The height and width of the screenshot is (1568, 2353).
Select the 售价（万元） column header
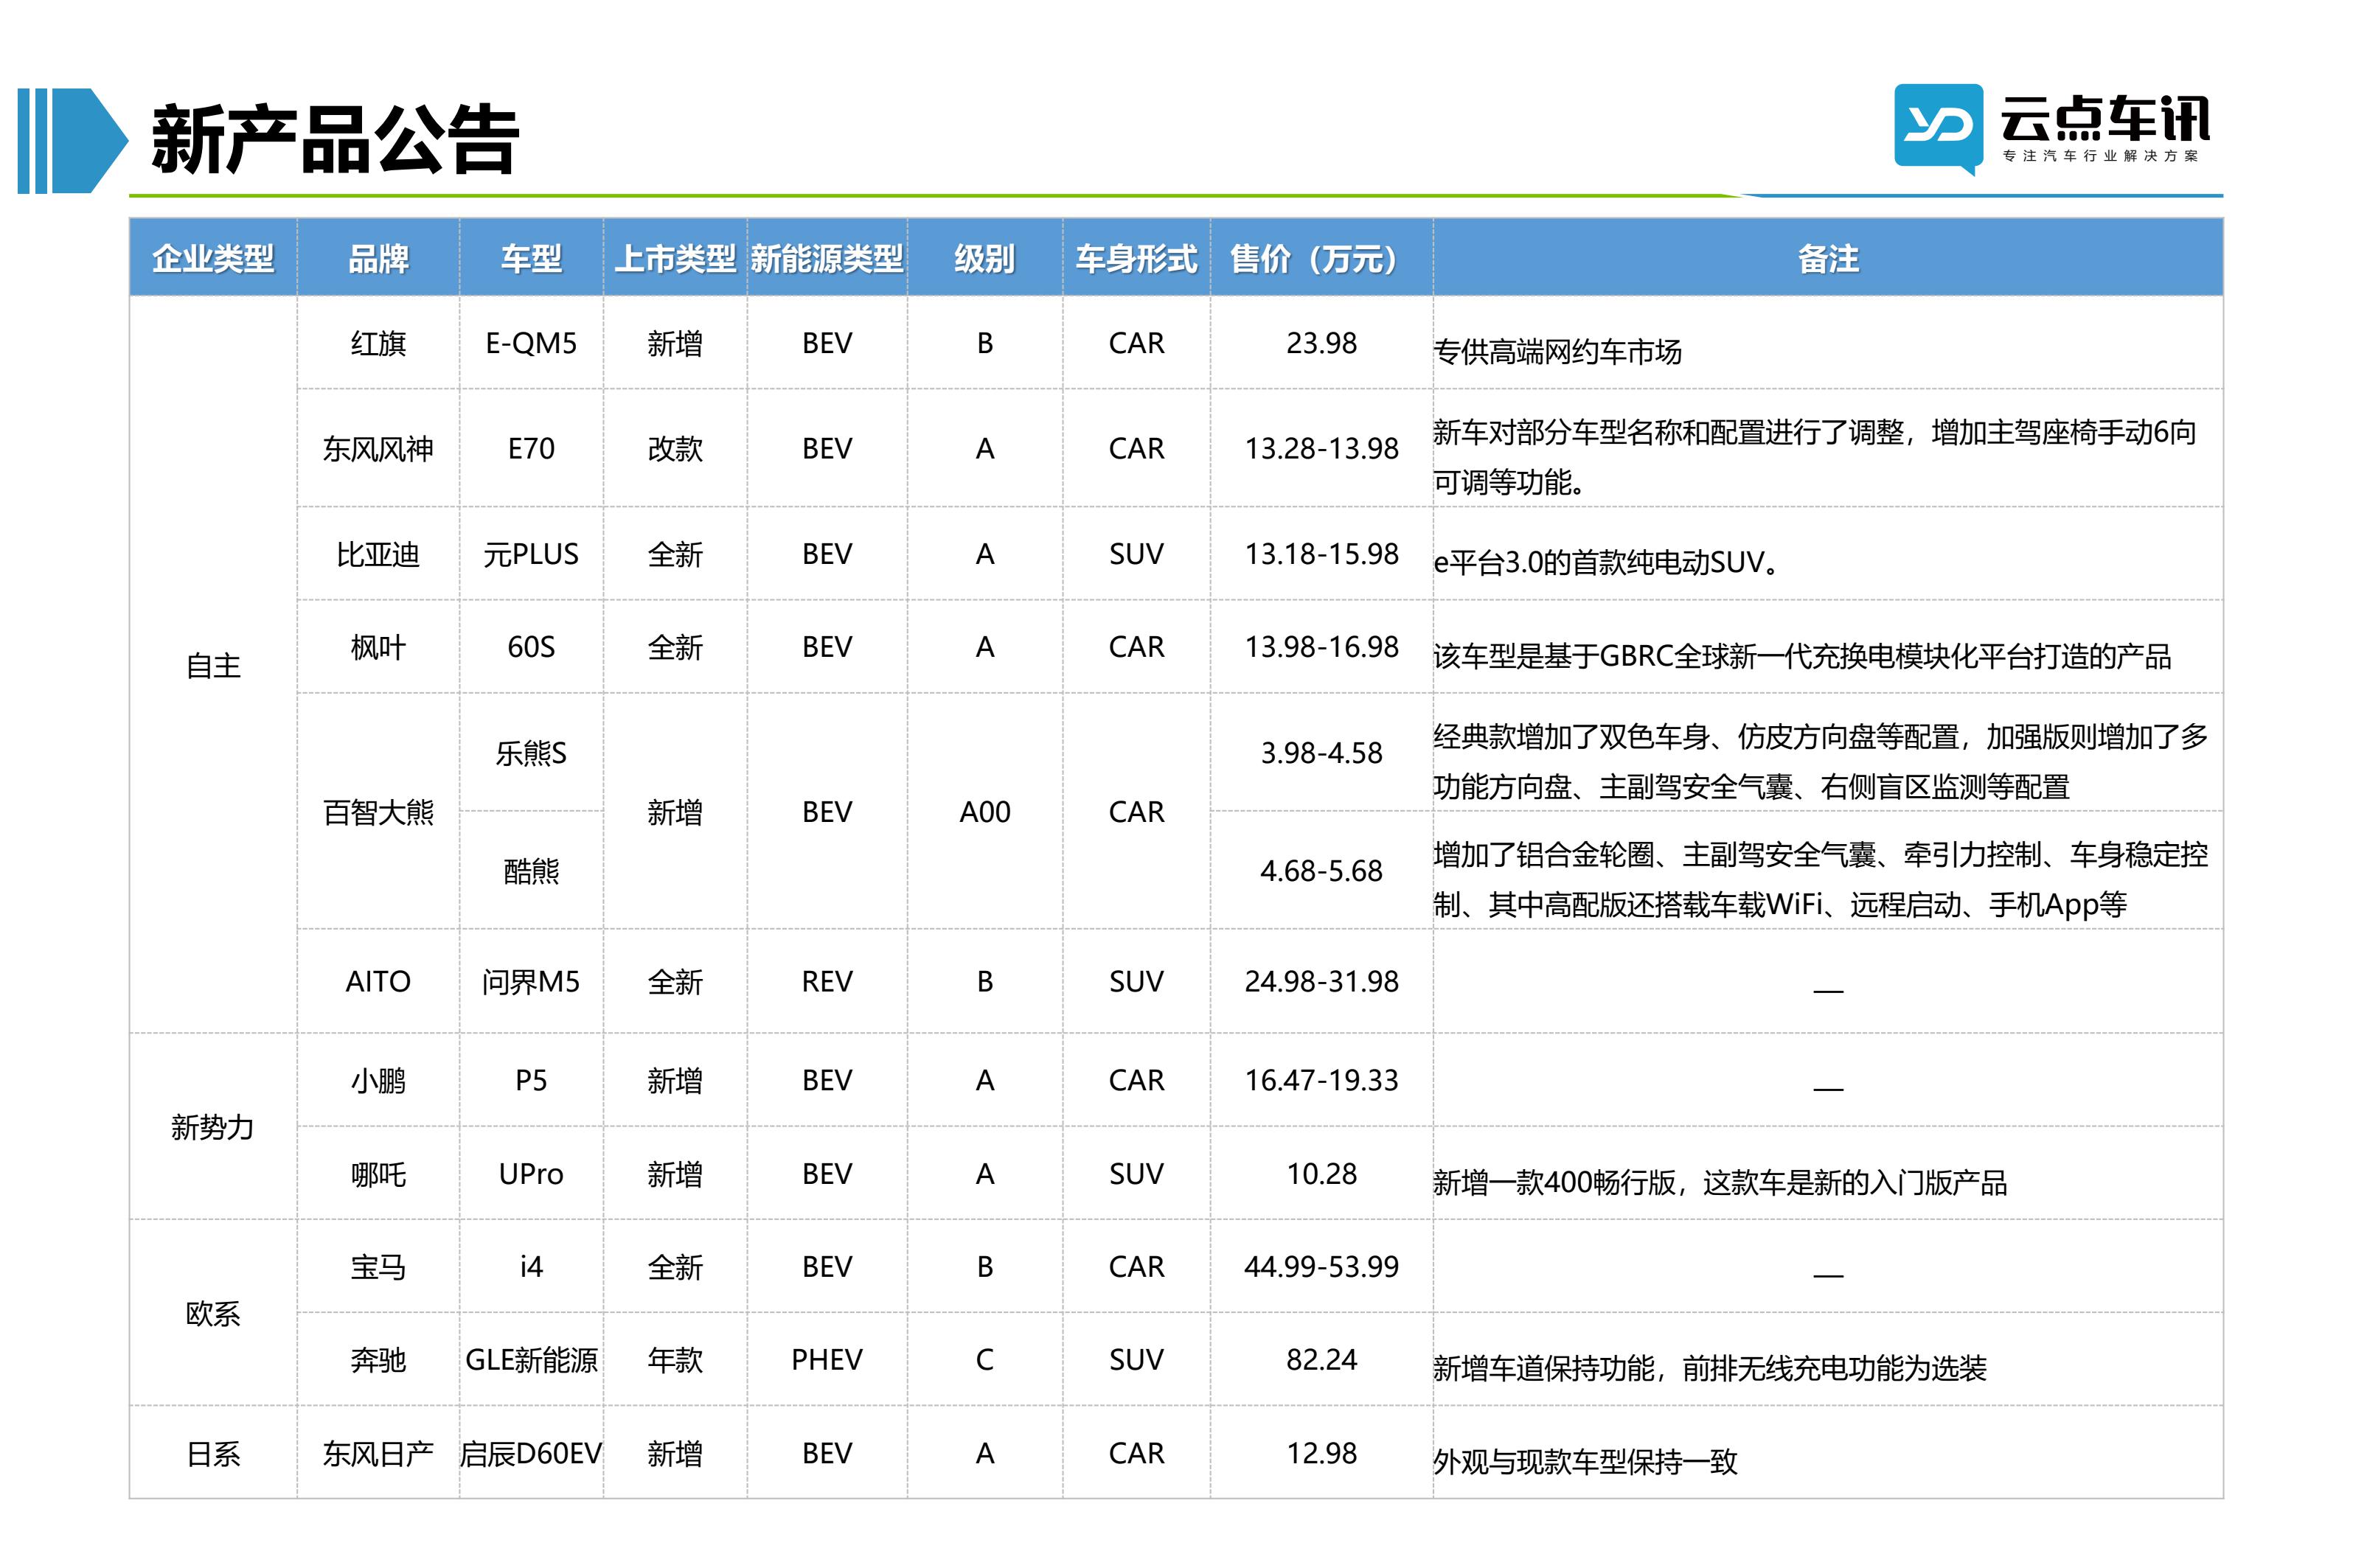[1321, 259]
